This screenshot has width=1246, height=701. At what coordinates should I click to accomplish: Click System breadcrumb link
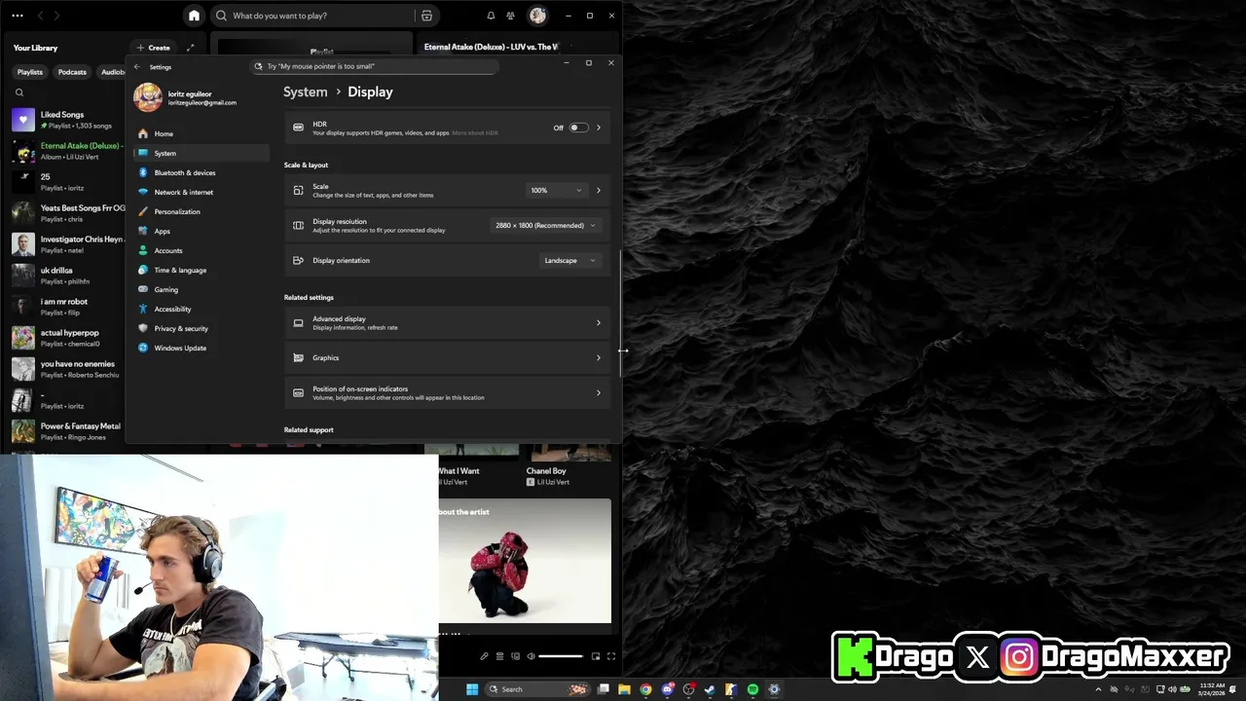306,92
